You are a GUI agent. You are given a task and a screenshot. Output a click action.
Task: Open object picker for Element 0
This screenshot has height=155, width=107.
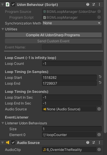[x=99, y=135]
